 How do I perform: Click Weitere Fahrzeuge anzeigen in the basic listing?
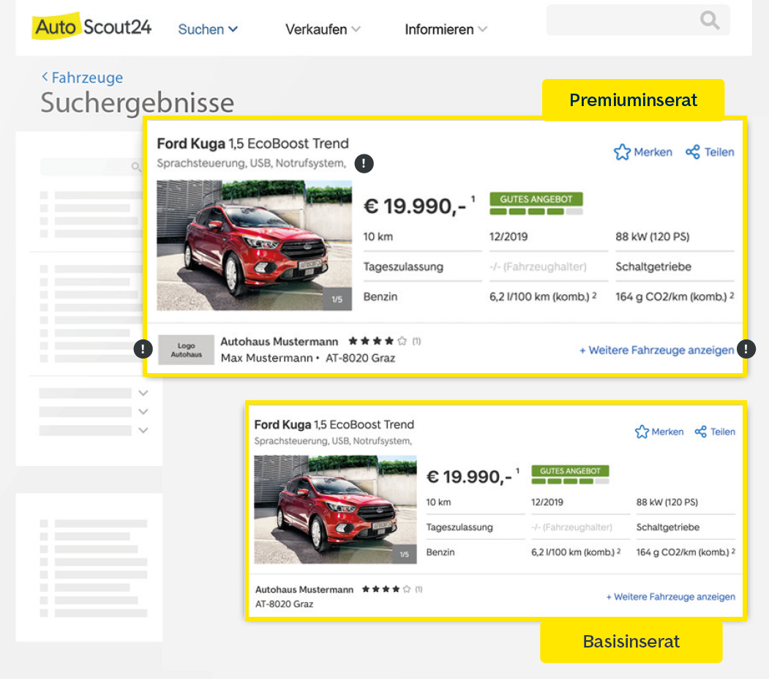click(670, 596)
